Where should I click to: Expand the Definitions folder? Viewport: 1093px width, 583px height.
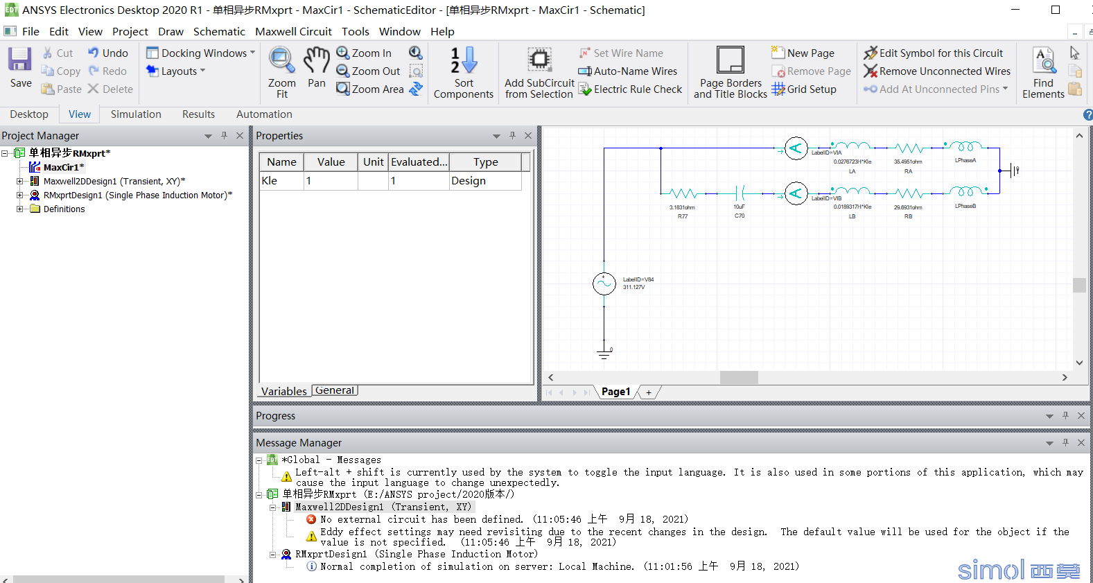[x=20, y=209]
